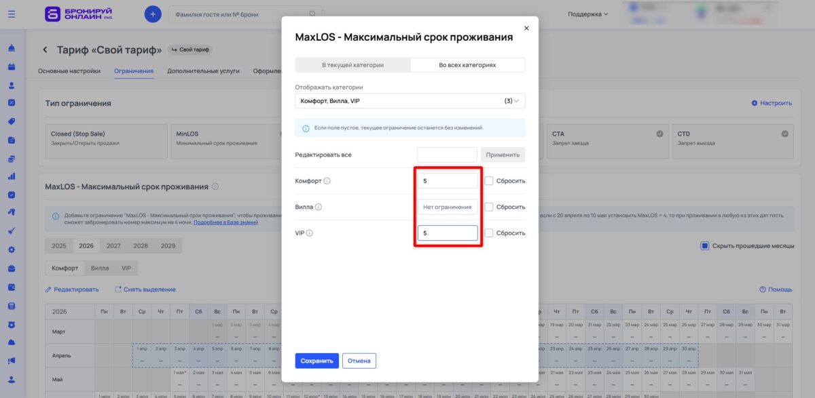815x398 pixels.
Task: Open the megaphone icon near sidebar bottom
Action: pyautogui.click(x=12, y=360)
